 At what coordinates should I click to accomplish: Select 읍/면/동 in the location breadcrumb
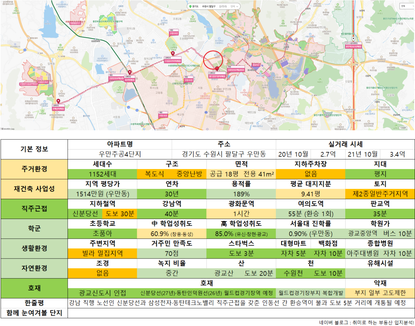click(x=223, y=6)
